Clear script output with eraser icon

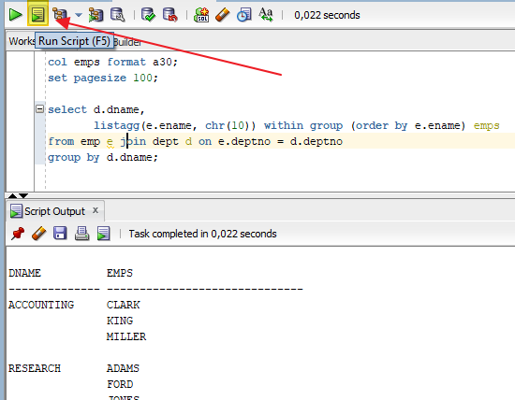point(39,234)
